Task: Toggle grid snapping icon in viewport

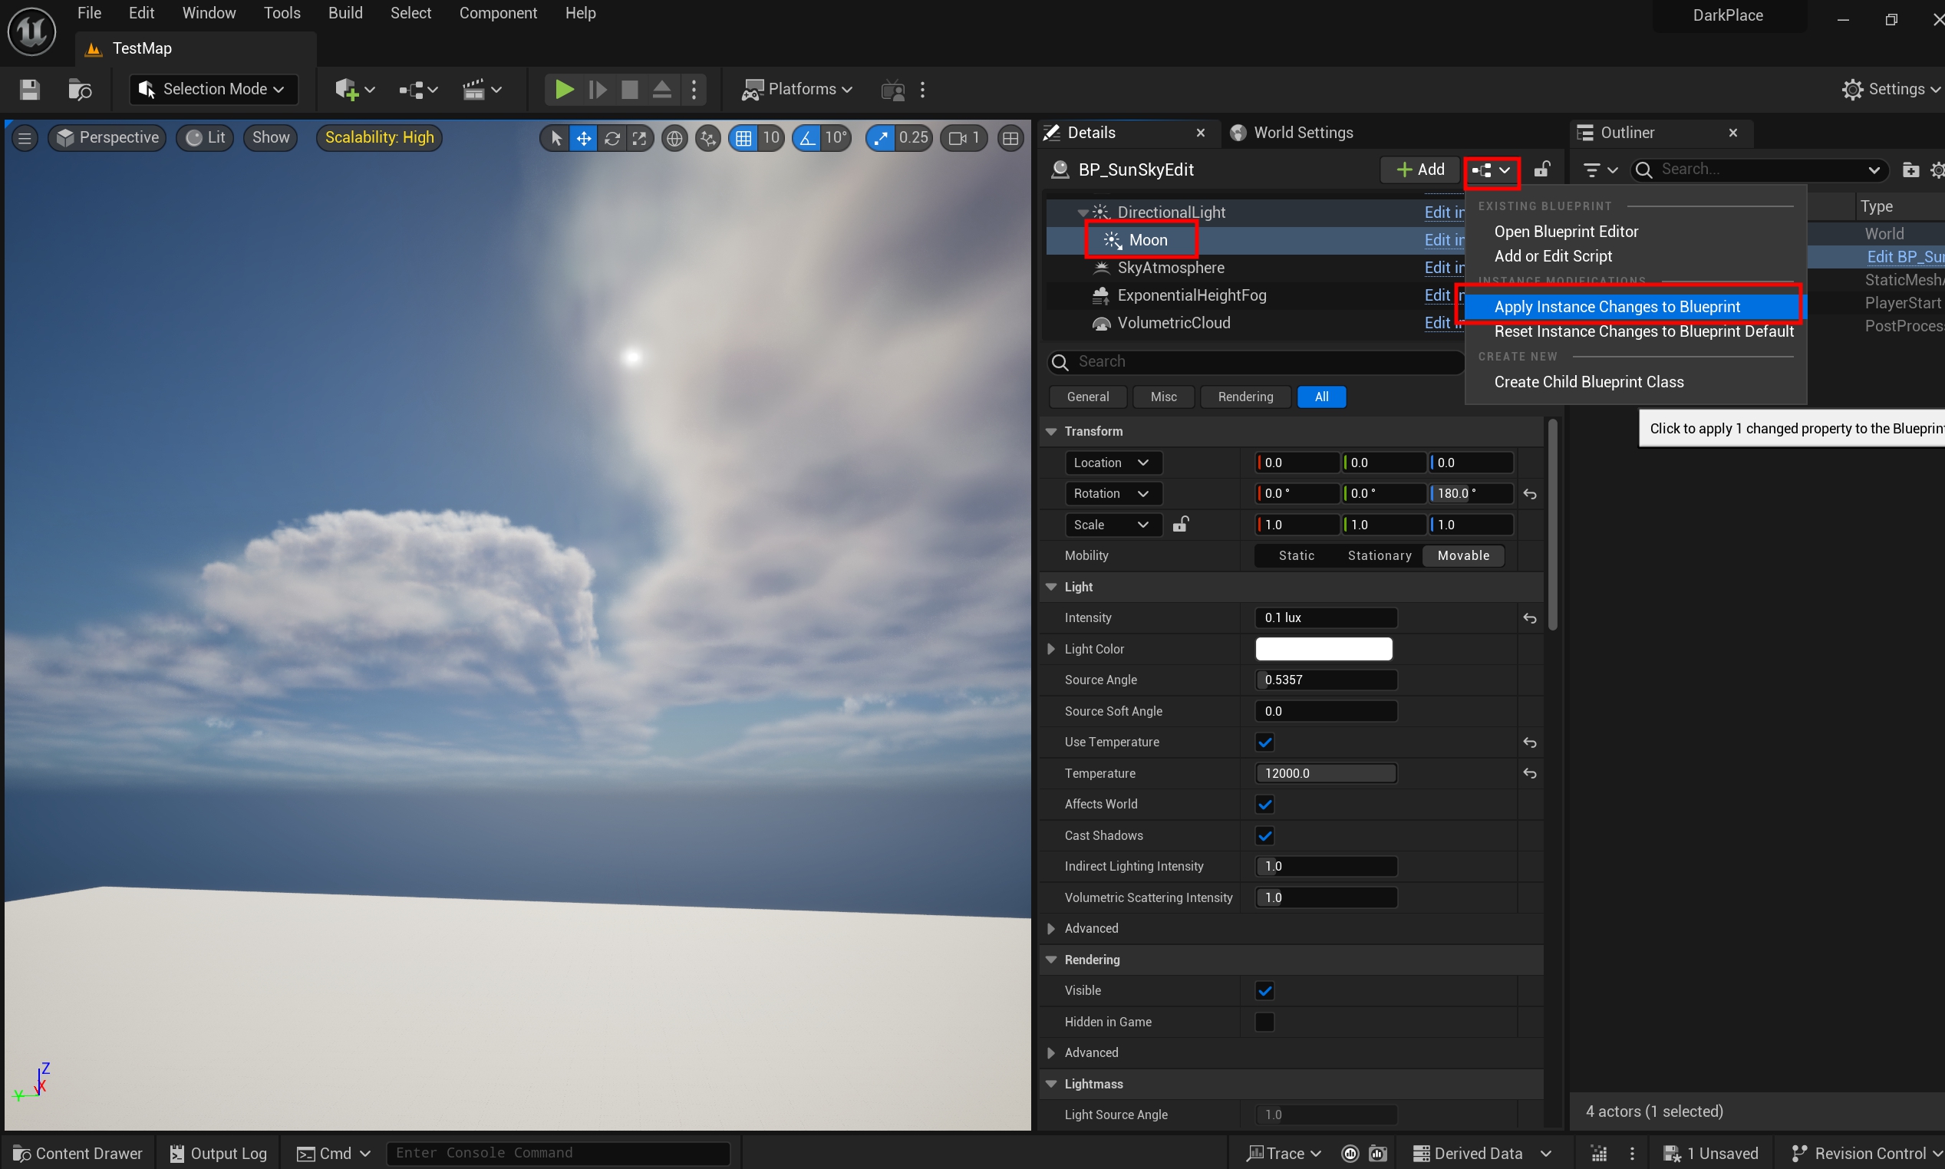Action: [743, 139]
